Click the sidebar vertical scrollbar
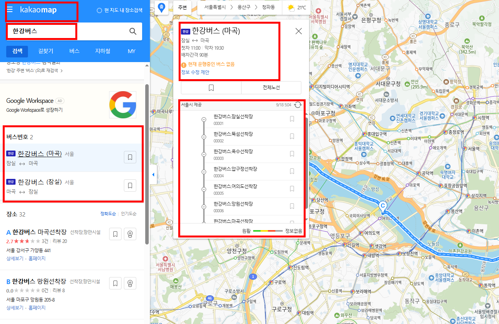This screenshot has height=324, width=499. (147, 164)
